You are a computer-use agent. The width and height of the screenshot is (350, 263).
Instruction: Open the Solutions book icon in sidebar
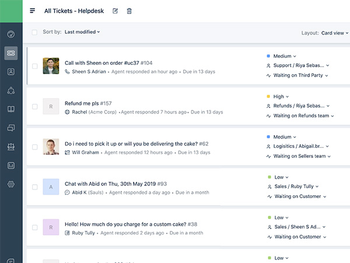pos(11,109)
